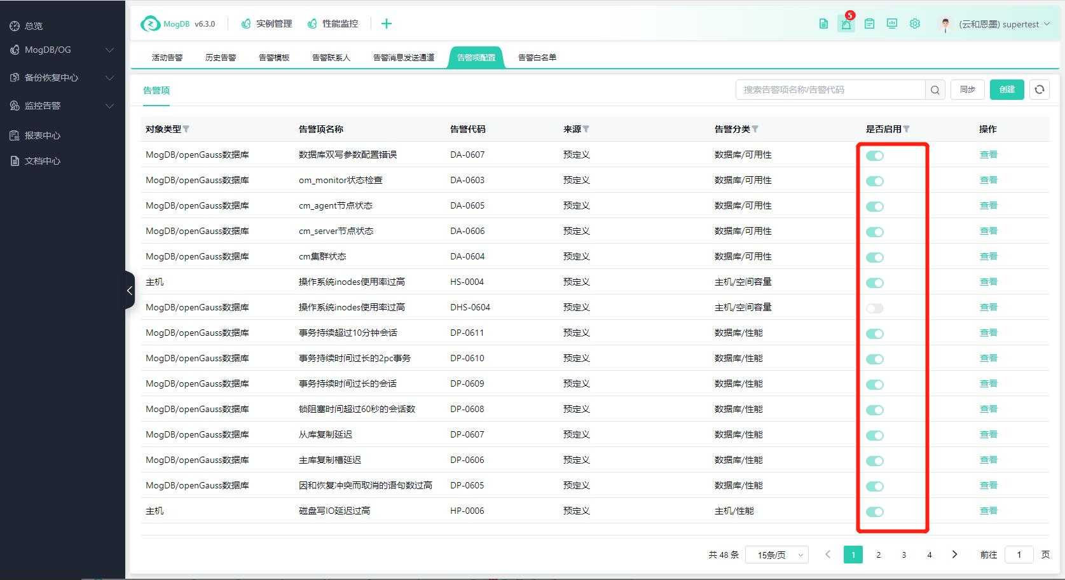Enable the disabled switch for DHS-0604
This screenshot has width=1065, height=580.
[x=875, y=308]
